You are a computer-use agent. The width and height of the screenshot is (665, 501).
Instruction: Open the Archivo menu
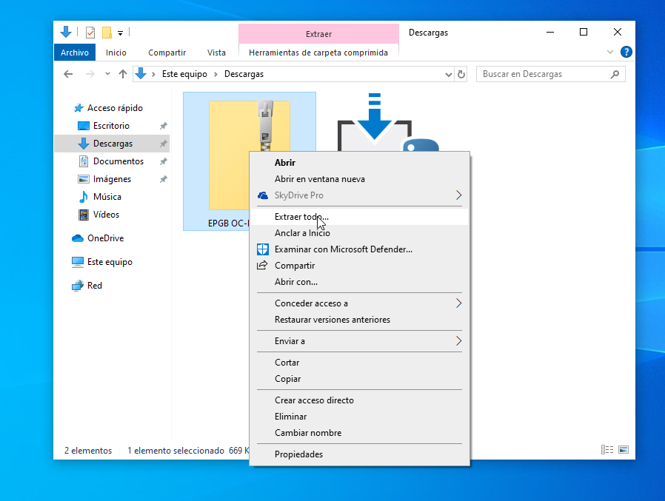(75, 53)
